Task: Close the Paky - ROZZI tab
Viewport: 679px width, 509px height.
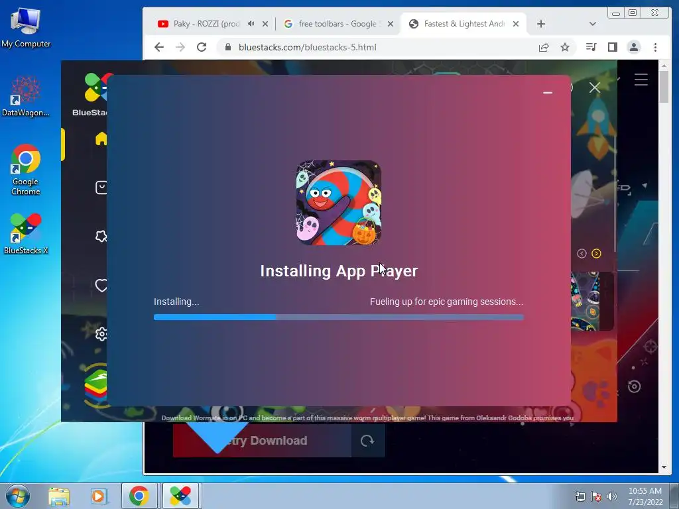Action: (x=265, y=24)
